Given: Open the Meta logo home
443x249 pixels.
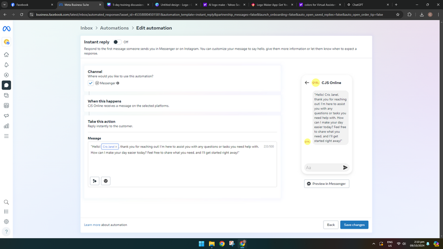Looking at the screenshot, I should (x=6, y=29).
